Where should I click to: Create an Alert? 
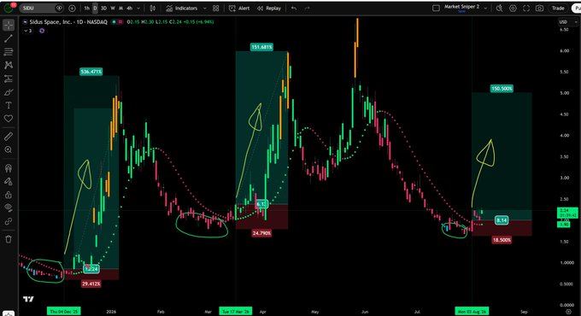click(x=239, y=9)
